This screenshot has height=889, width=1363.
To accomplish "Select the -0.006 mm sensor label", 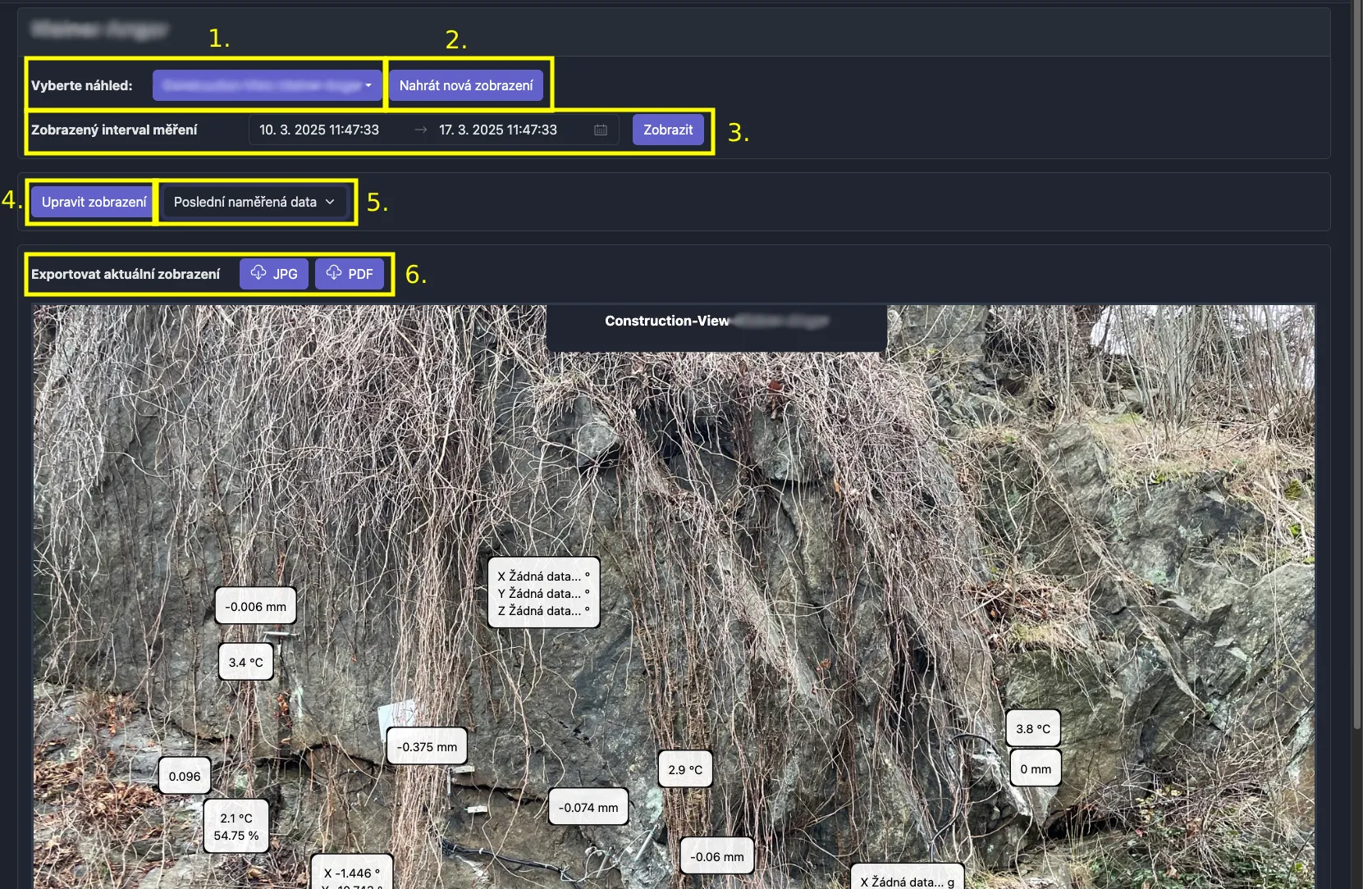I will coord(256,607).
